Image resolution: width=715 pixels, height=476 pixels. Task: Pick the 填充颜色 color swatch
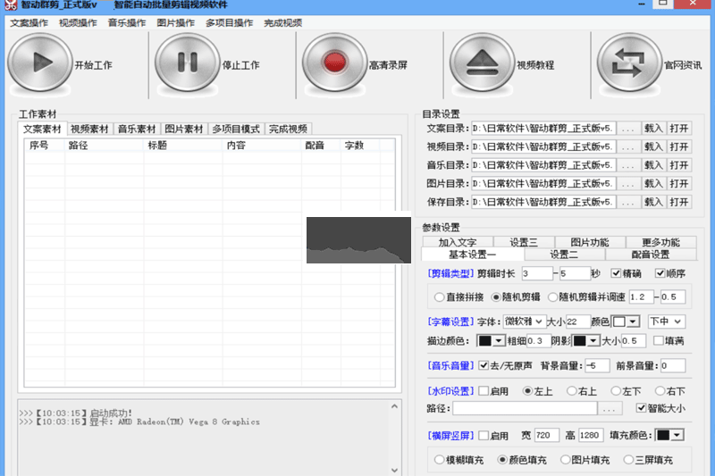click(669, 435)
